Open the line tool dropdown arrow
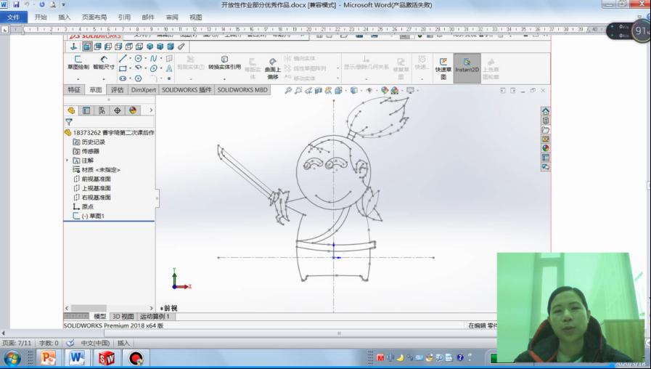 point(131,59)
